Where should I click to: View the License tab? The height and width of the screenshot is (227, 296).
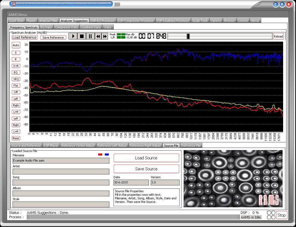[243, 21]
